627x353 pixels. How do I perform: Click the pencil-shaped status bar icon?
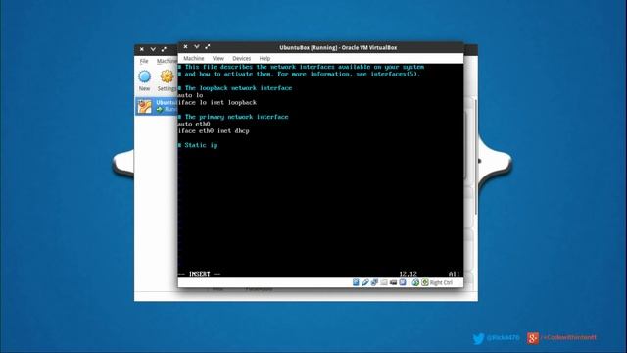[x=365, y=282]
